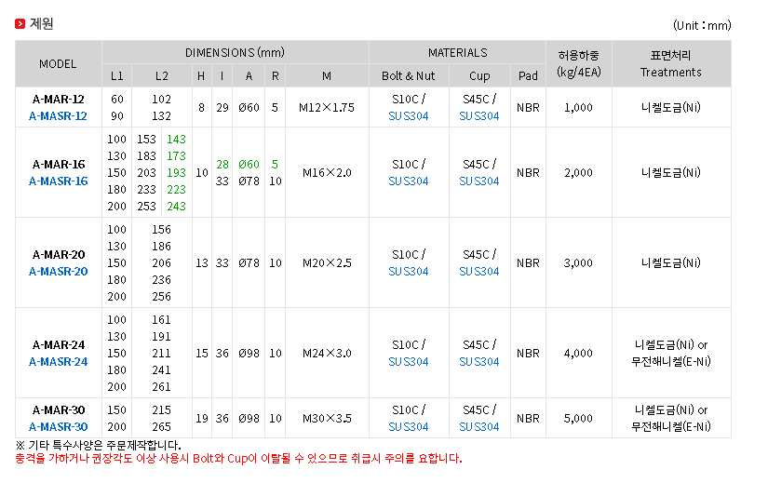768x483 pixels.
Task: Select model A-MASR-30
Action: point(59,426)
